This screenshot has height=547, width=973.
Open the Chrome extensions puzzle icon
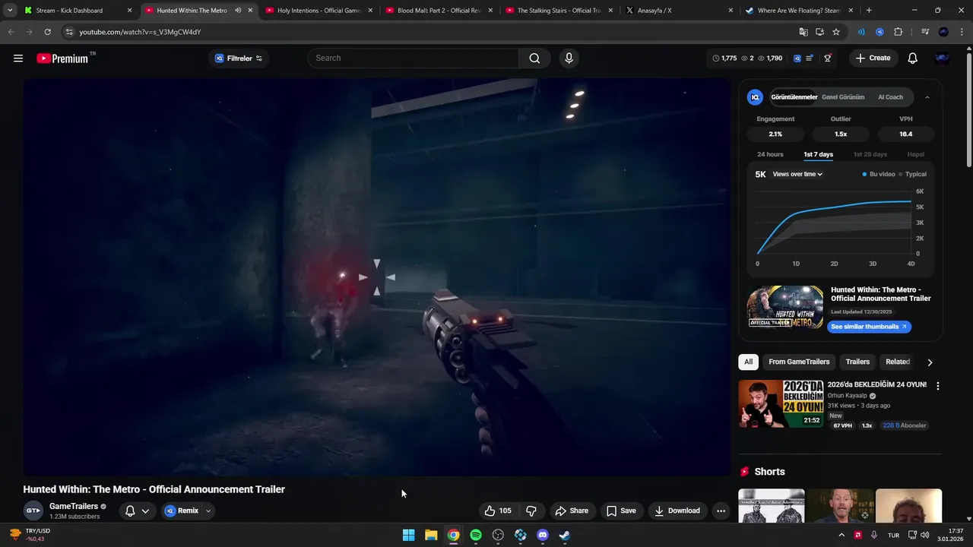[x=898, y=32]
